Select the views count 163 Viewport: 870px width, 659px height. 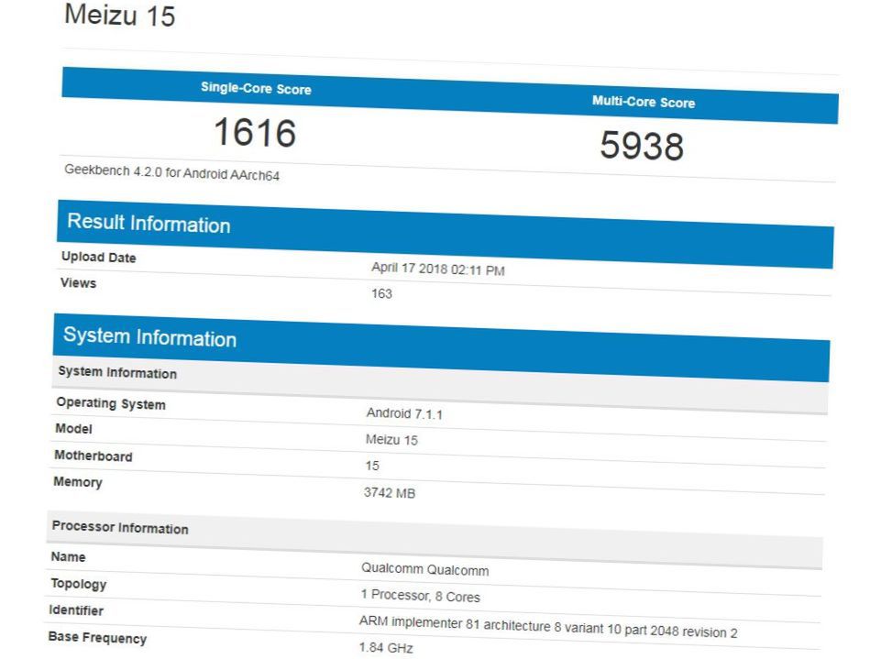(x=381, y=293)
